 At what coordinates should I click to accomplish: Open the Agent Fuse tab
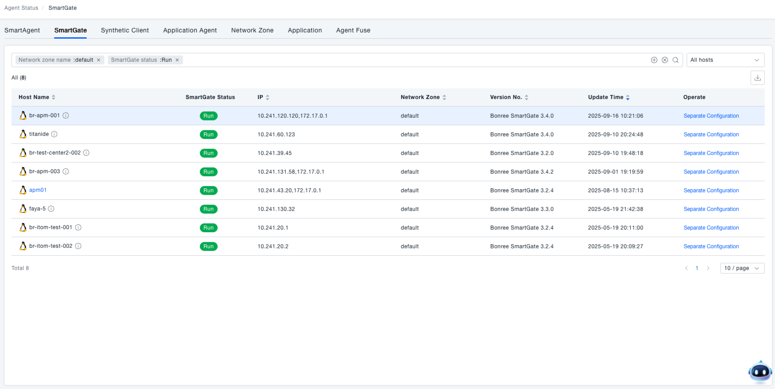353,30
